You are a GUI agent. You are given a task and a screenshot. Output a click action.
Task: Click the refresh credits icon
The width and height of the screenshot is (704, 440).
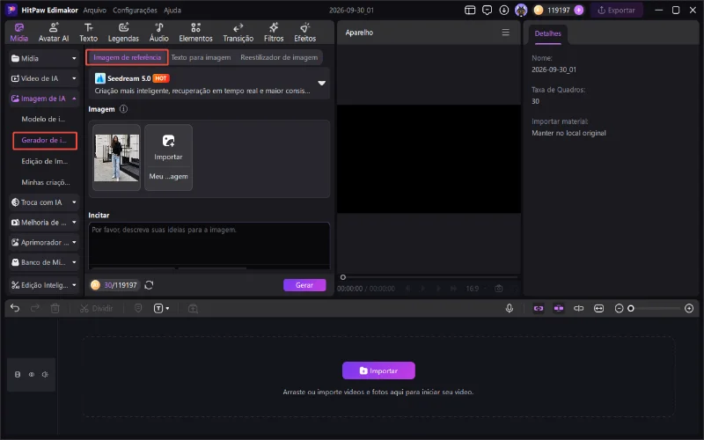(149, 285)
